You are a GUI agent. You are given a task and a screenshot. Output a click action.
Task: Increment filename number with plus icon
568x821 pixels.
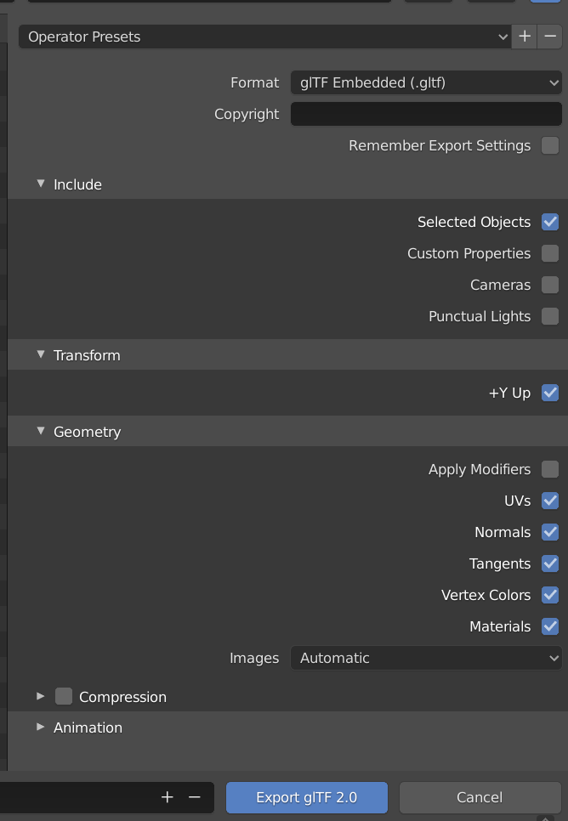pyautogui.click(x=168, y=797)
